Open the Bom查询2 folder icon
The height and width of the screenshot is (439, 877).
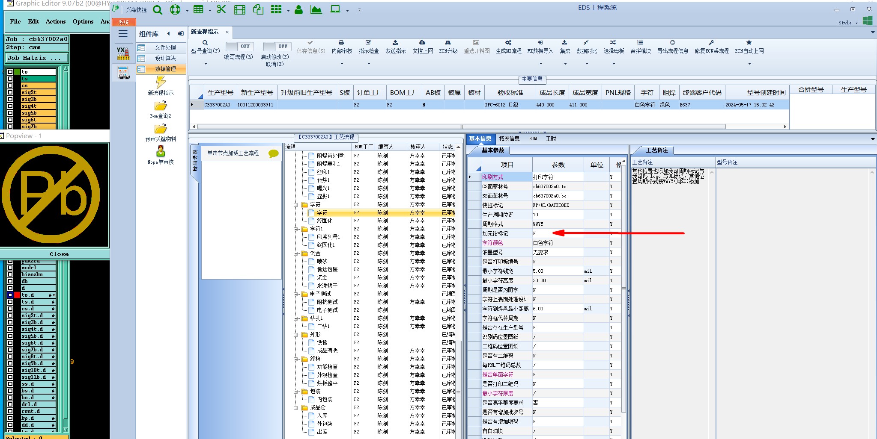(x=161, y=106)
